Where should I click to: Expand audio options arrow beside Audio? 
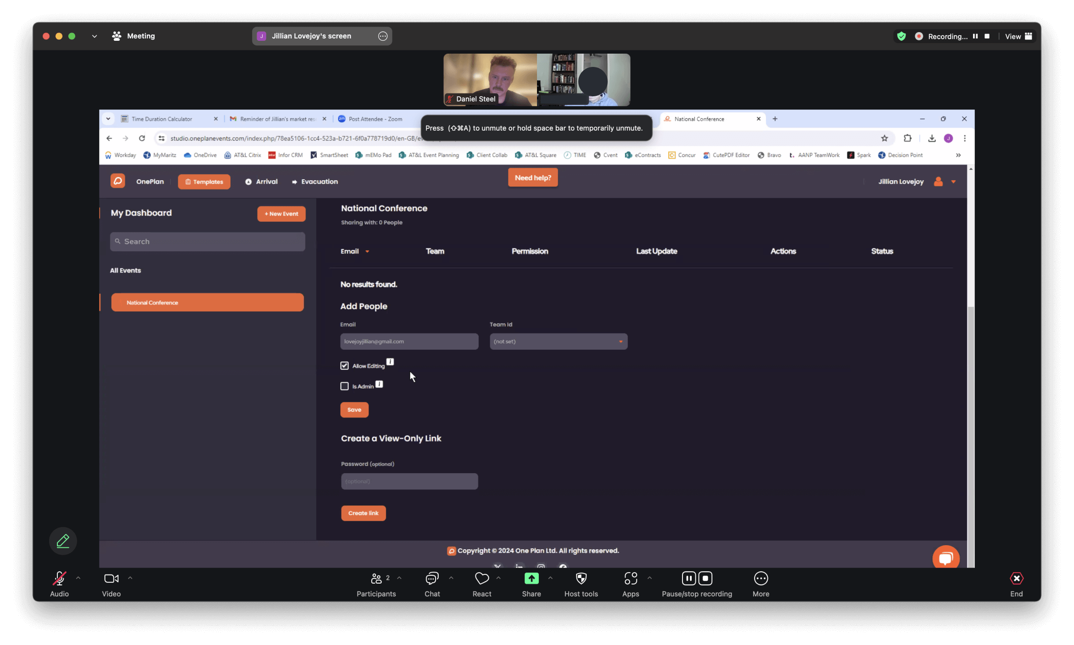(x=78, y=578)
